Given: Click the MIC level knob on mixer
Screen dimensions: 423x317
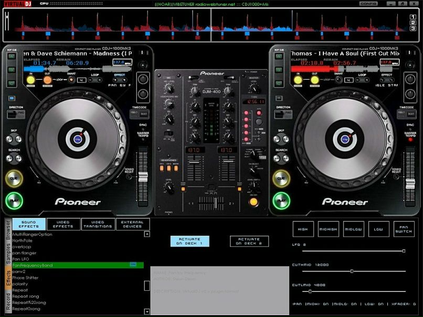Looking at the screenshot, I should tap(169, 88).
